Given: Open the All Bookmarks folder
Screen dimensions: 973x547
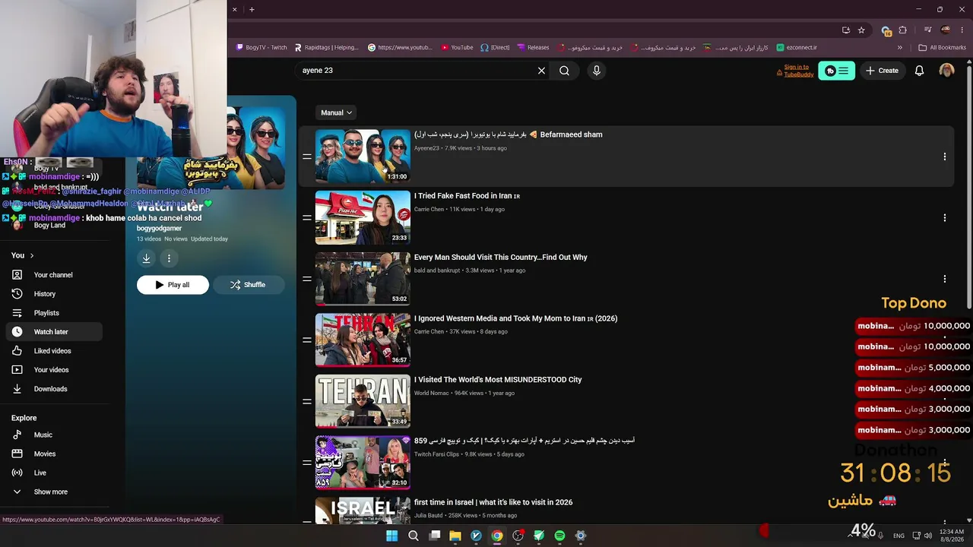Looking at the screenshot, I should point(942,47).
